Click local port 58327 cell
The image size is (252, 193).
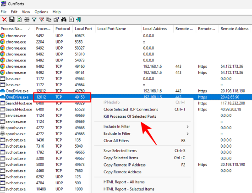(80, 48)
